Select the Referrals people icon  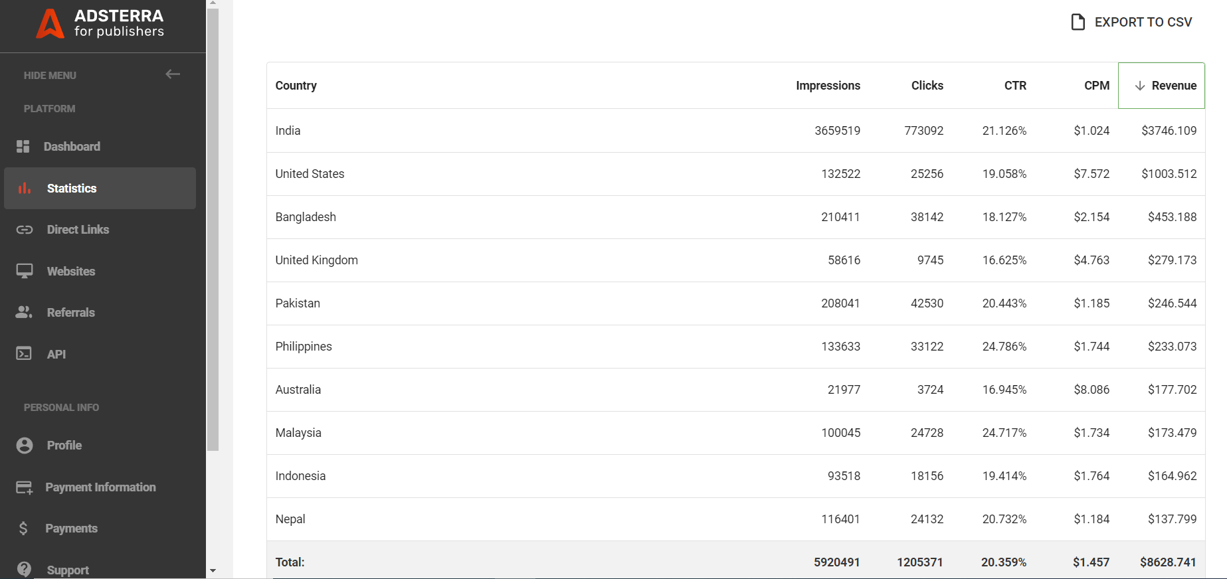click(x=24, y=312)
